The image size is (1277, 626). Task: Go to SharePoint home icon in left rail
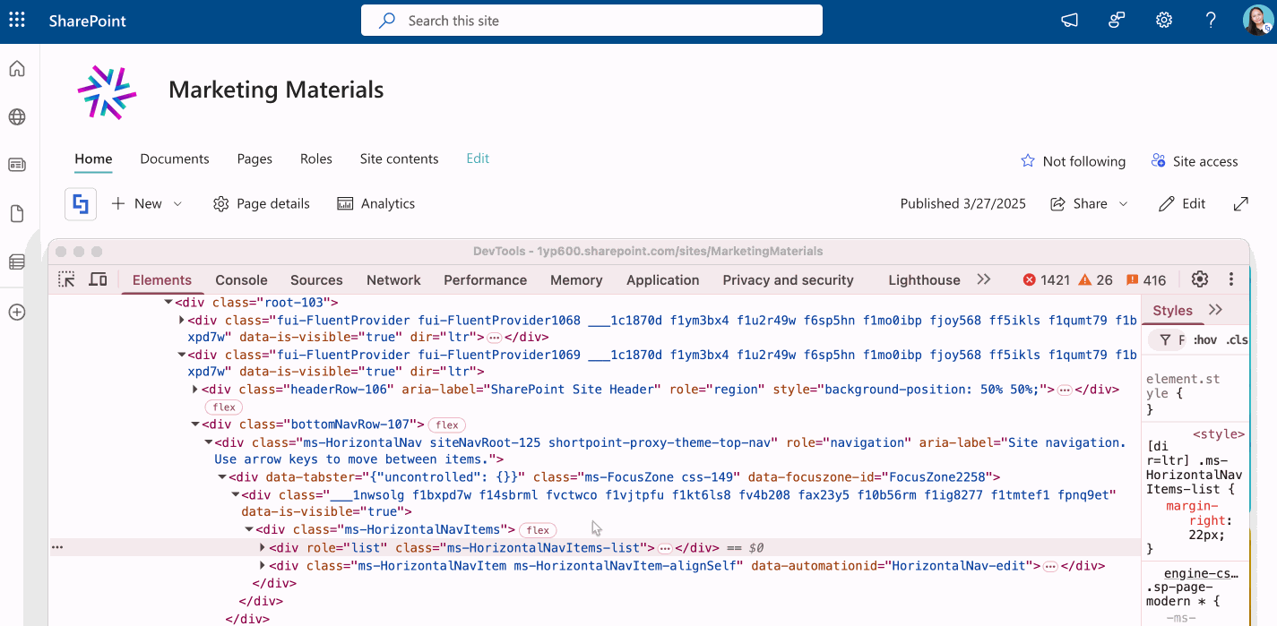pyautogui.click(x=17, y=69)
